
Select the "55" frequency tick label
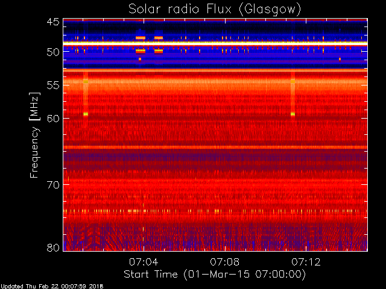[x=53, y=85]
